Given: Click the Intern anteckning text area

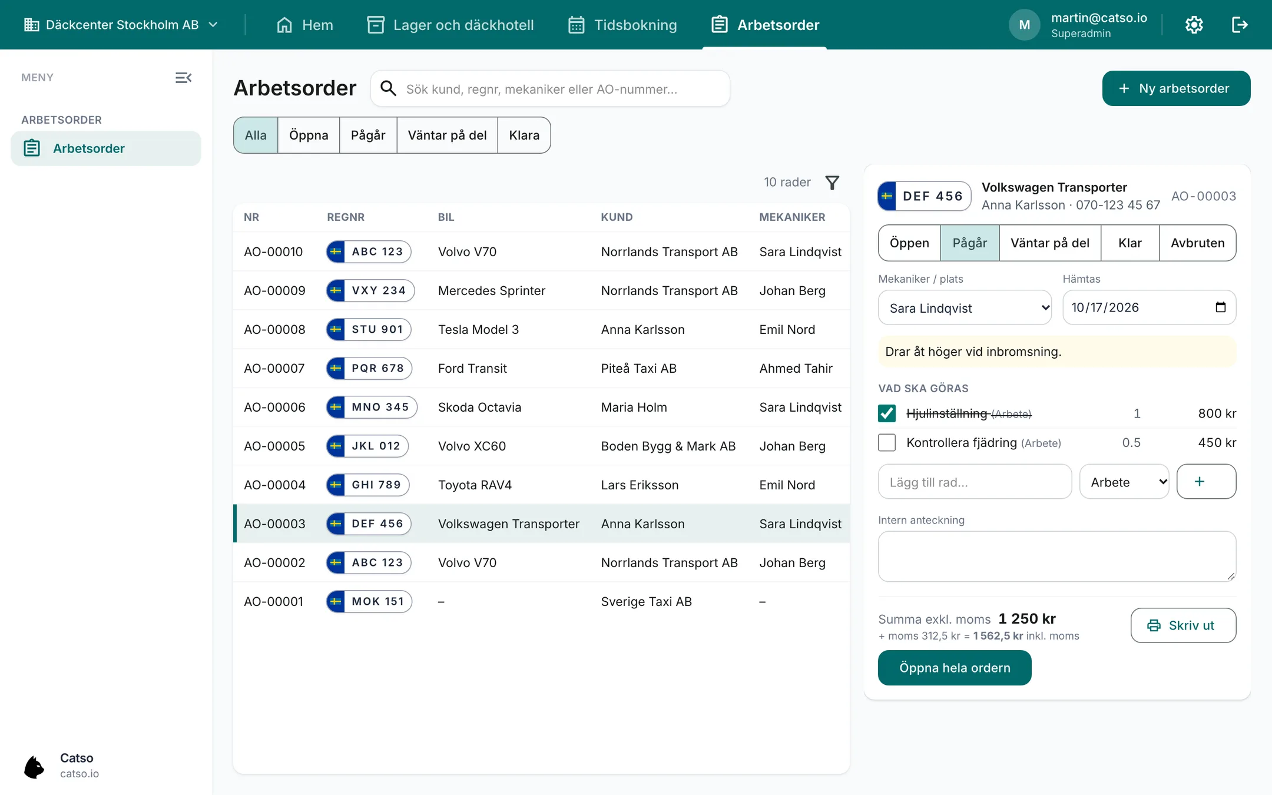Looking at the screenshot, I should click(x=1057, y=556).
